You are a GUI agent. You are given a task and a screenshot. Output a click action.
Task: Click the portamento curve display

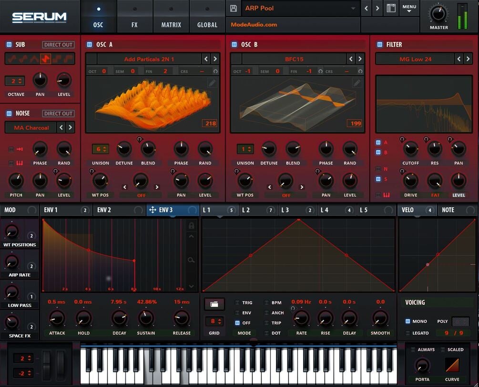click(452, 365)
